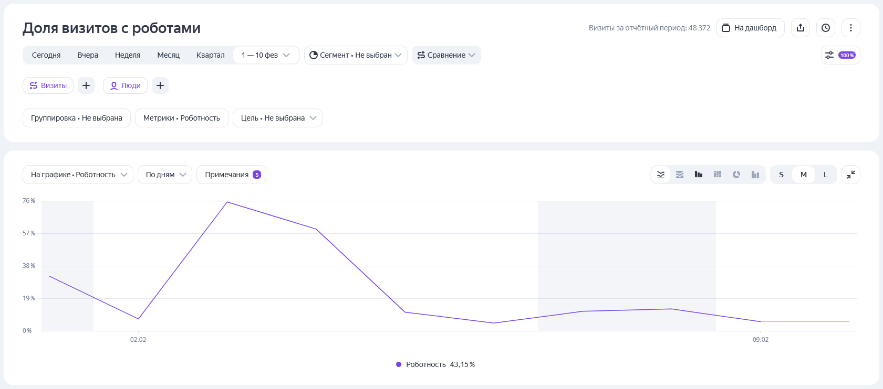The width and height of the screenshot is (883, 389).
Task: Click the 'На дашборд' button
Action: point(750,28)
